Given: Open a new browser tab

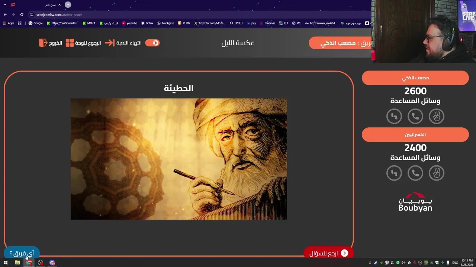Looking at the screenshot, I should 68,5.
